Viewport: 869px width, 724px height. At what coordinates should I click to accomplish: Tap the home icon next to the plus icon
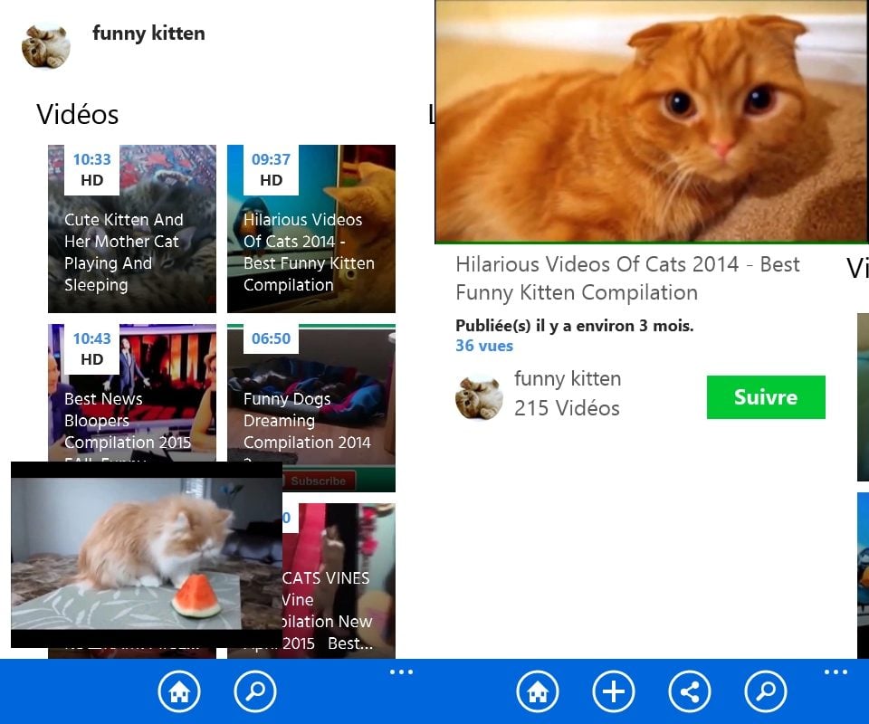click(538, 692)
